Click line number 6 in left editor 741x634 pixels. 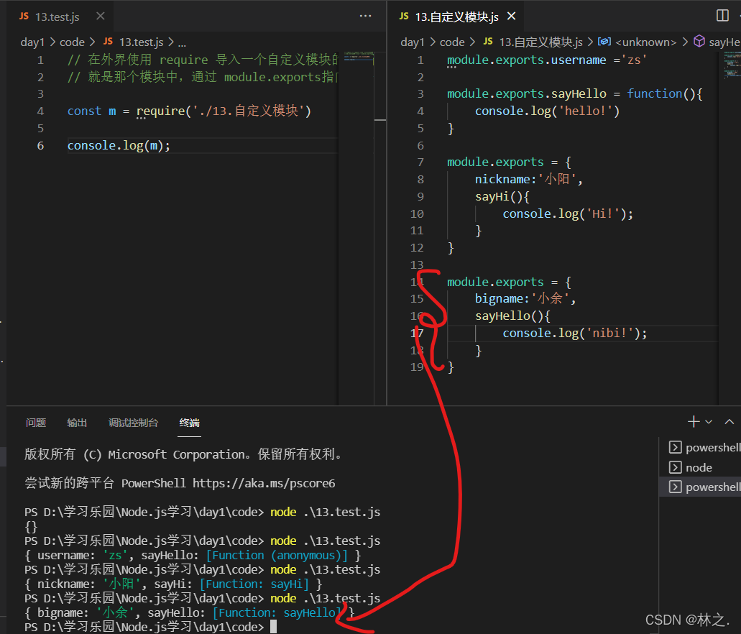(x=41, y=146)
